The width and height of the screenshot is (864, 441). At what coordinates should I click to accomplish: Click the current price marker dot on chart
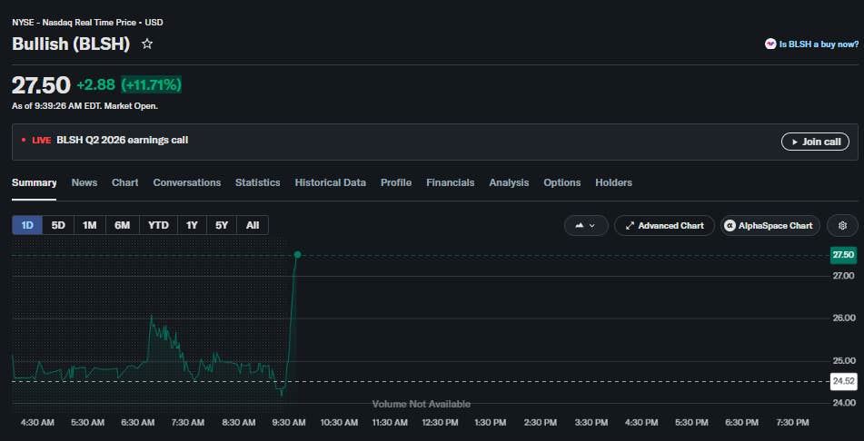tap(298, 254)
